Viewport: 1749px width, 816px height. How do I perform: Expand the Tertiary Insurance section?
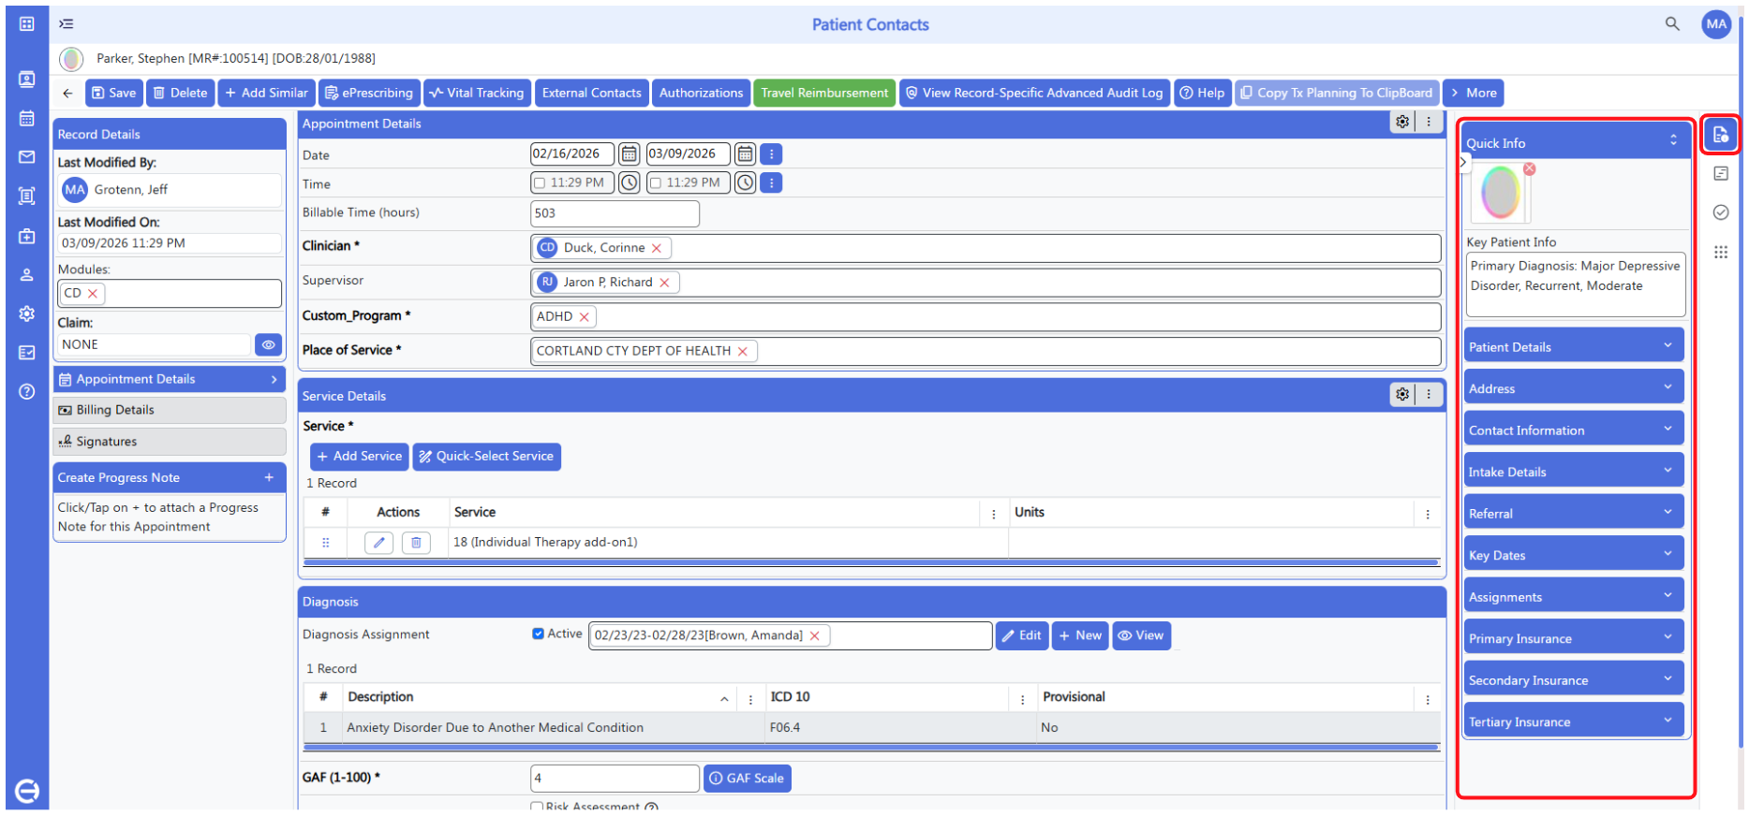[x=1573, y=721]
